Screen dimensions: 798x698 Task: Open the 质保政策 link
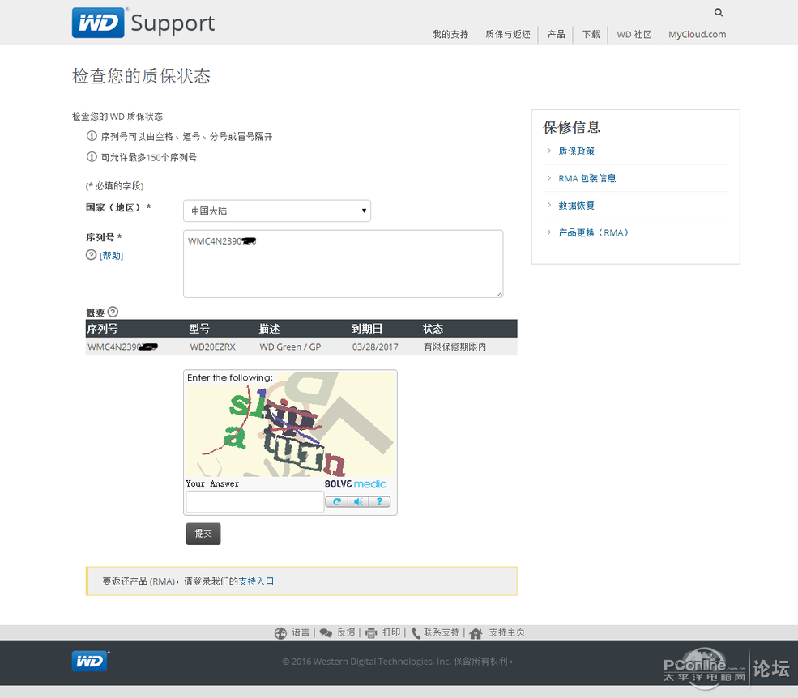[576, 151]
